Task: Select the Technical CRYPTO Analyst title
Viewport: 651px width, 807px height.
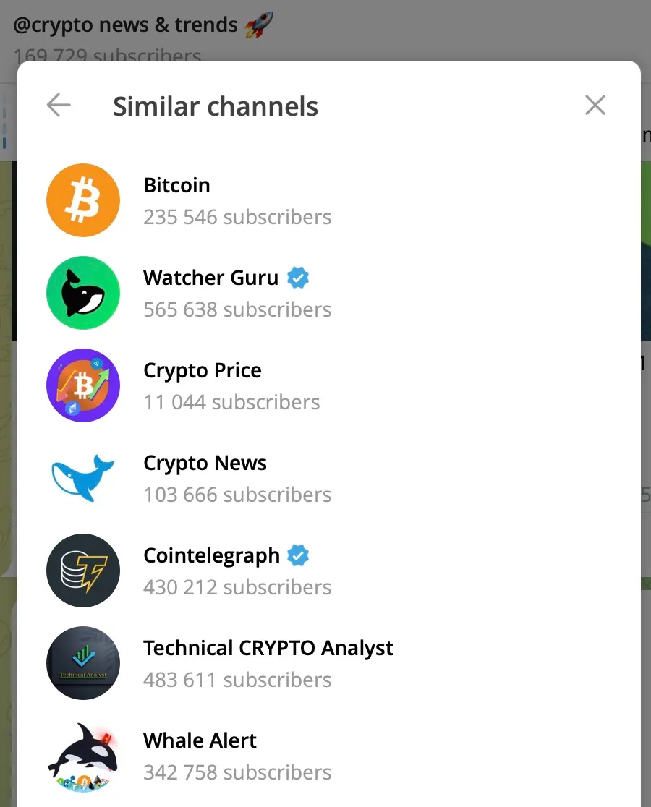Action: tap(268, 648)
